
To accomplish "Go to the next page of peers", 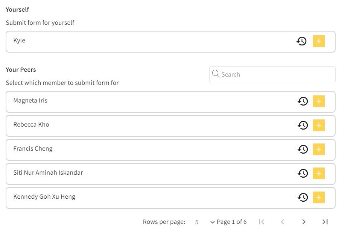I will 304,222.
